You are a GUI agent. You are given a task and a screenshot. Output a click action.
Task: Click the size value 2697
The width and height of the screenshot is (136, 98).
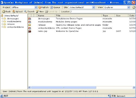coord(118,31)
